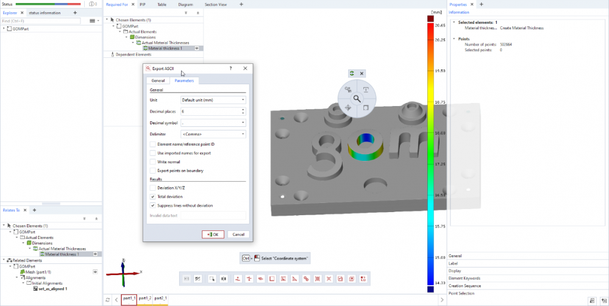609x306 pixels.
Task: Uncheck the Total deviation checkbox
Action: coord(152,197)
